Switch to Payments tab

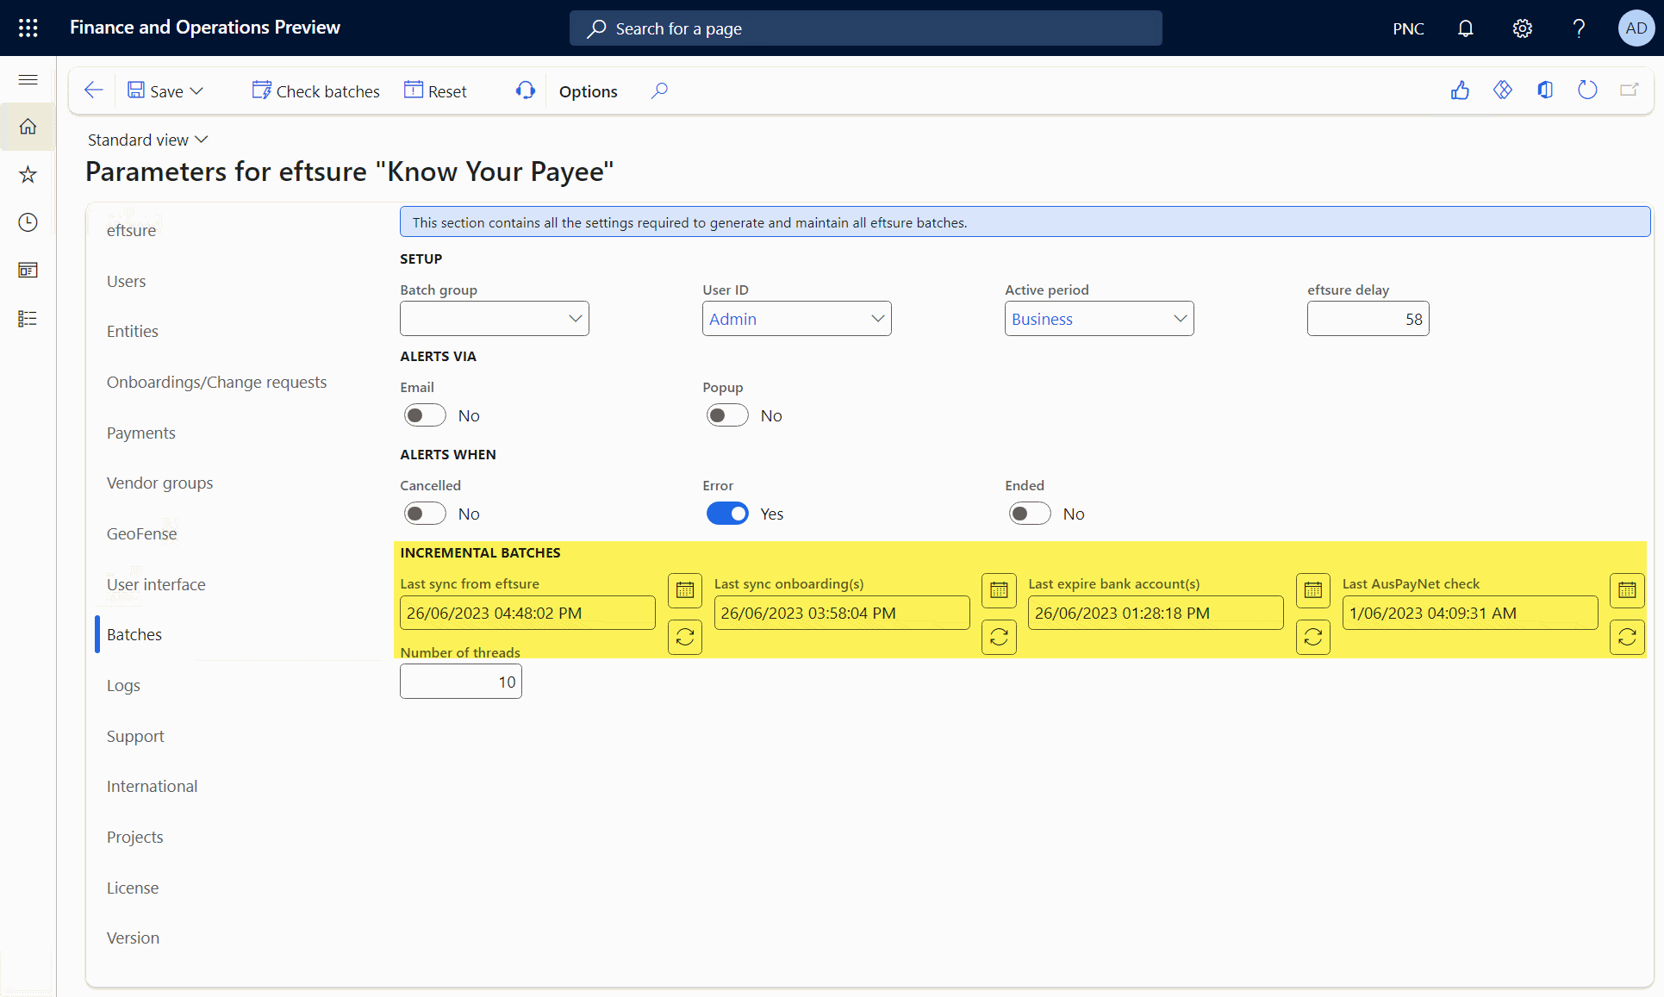pos(140,433)
